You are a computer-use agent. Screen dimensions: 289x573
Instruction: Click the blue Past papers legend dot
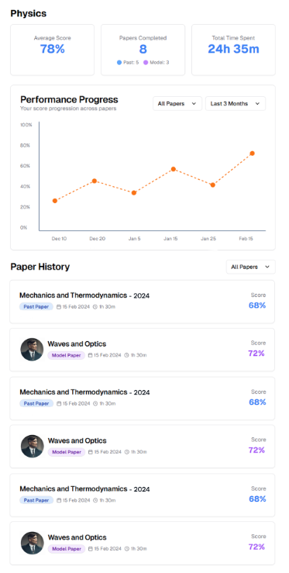tap(119, 63)
